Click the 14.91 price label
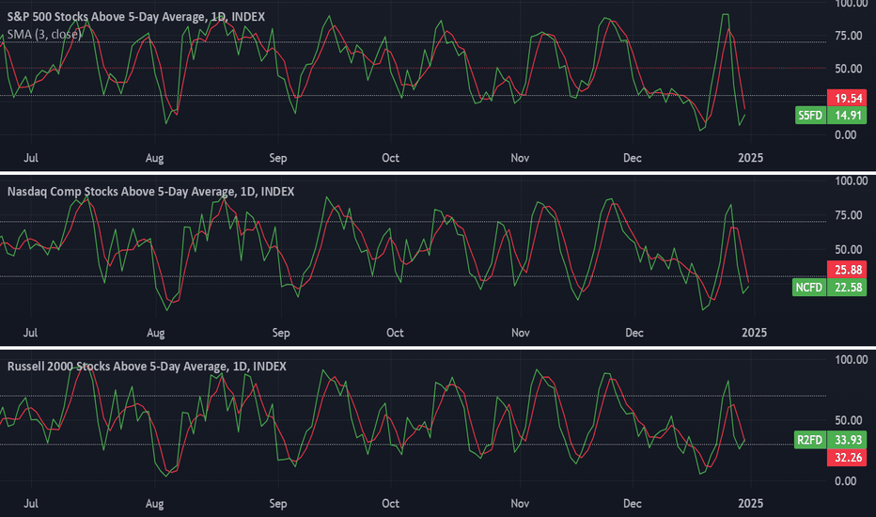The height and width of the screenshot is (517, 876). click(847, 115)
